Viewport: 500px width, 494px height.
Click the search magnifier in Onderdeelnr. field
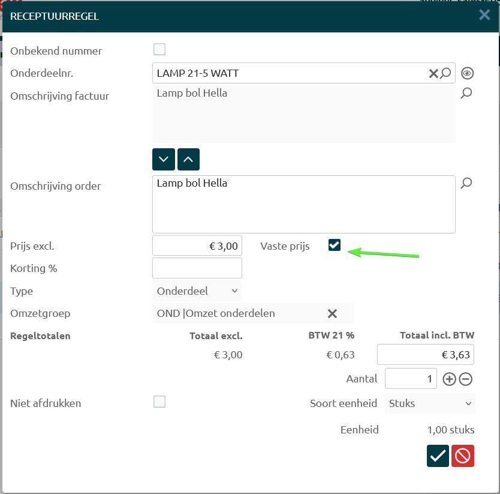pyautogui.click(x=445, y=73)
